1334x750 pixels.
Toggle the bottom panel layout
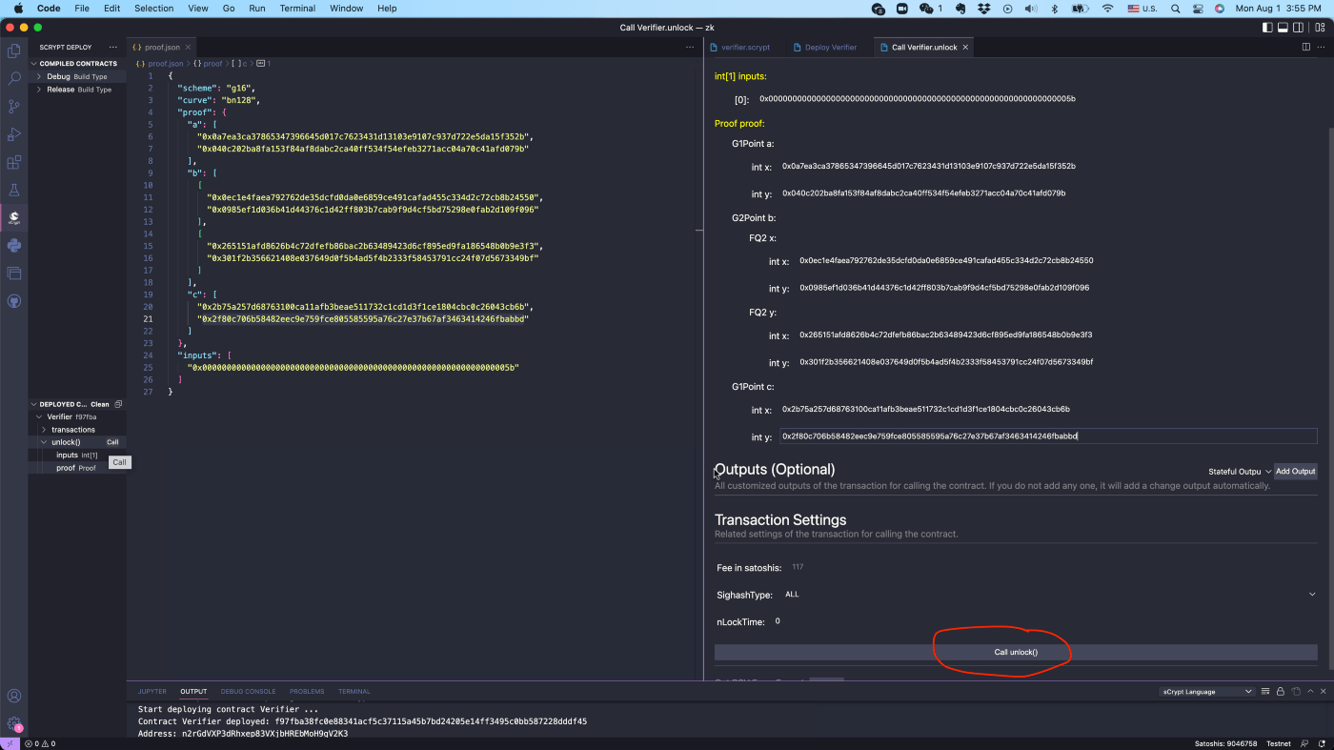[x=1283, y=28]
